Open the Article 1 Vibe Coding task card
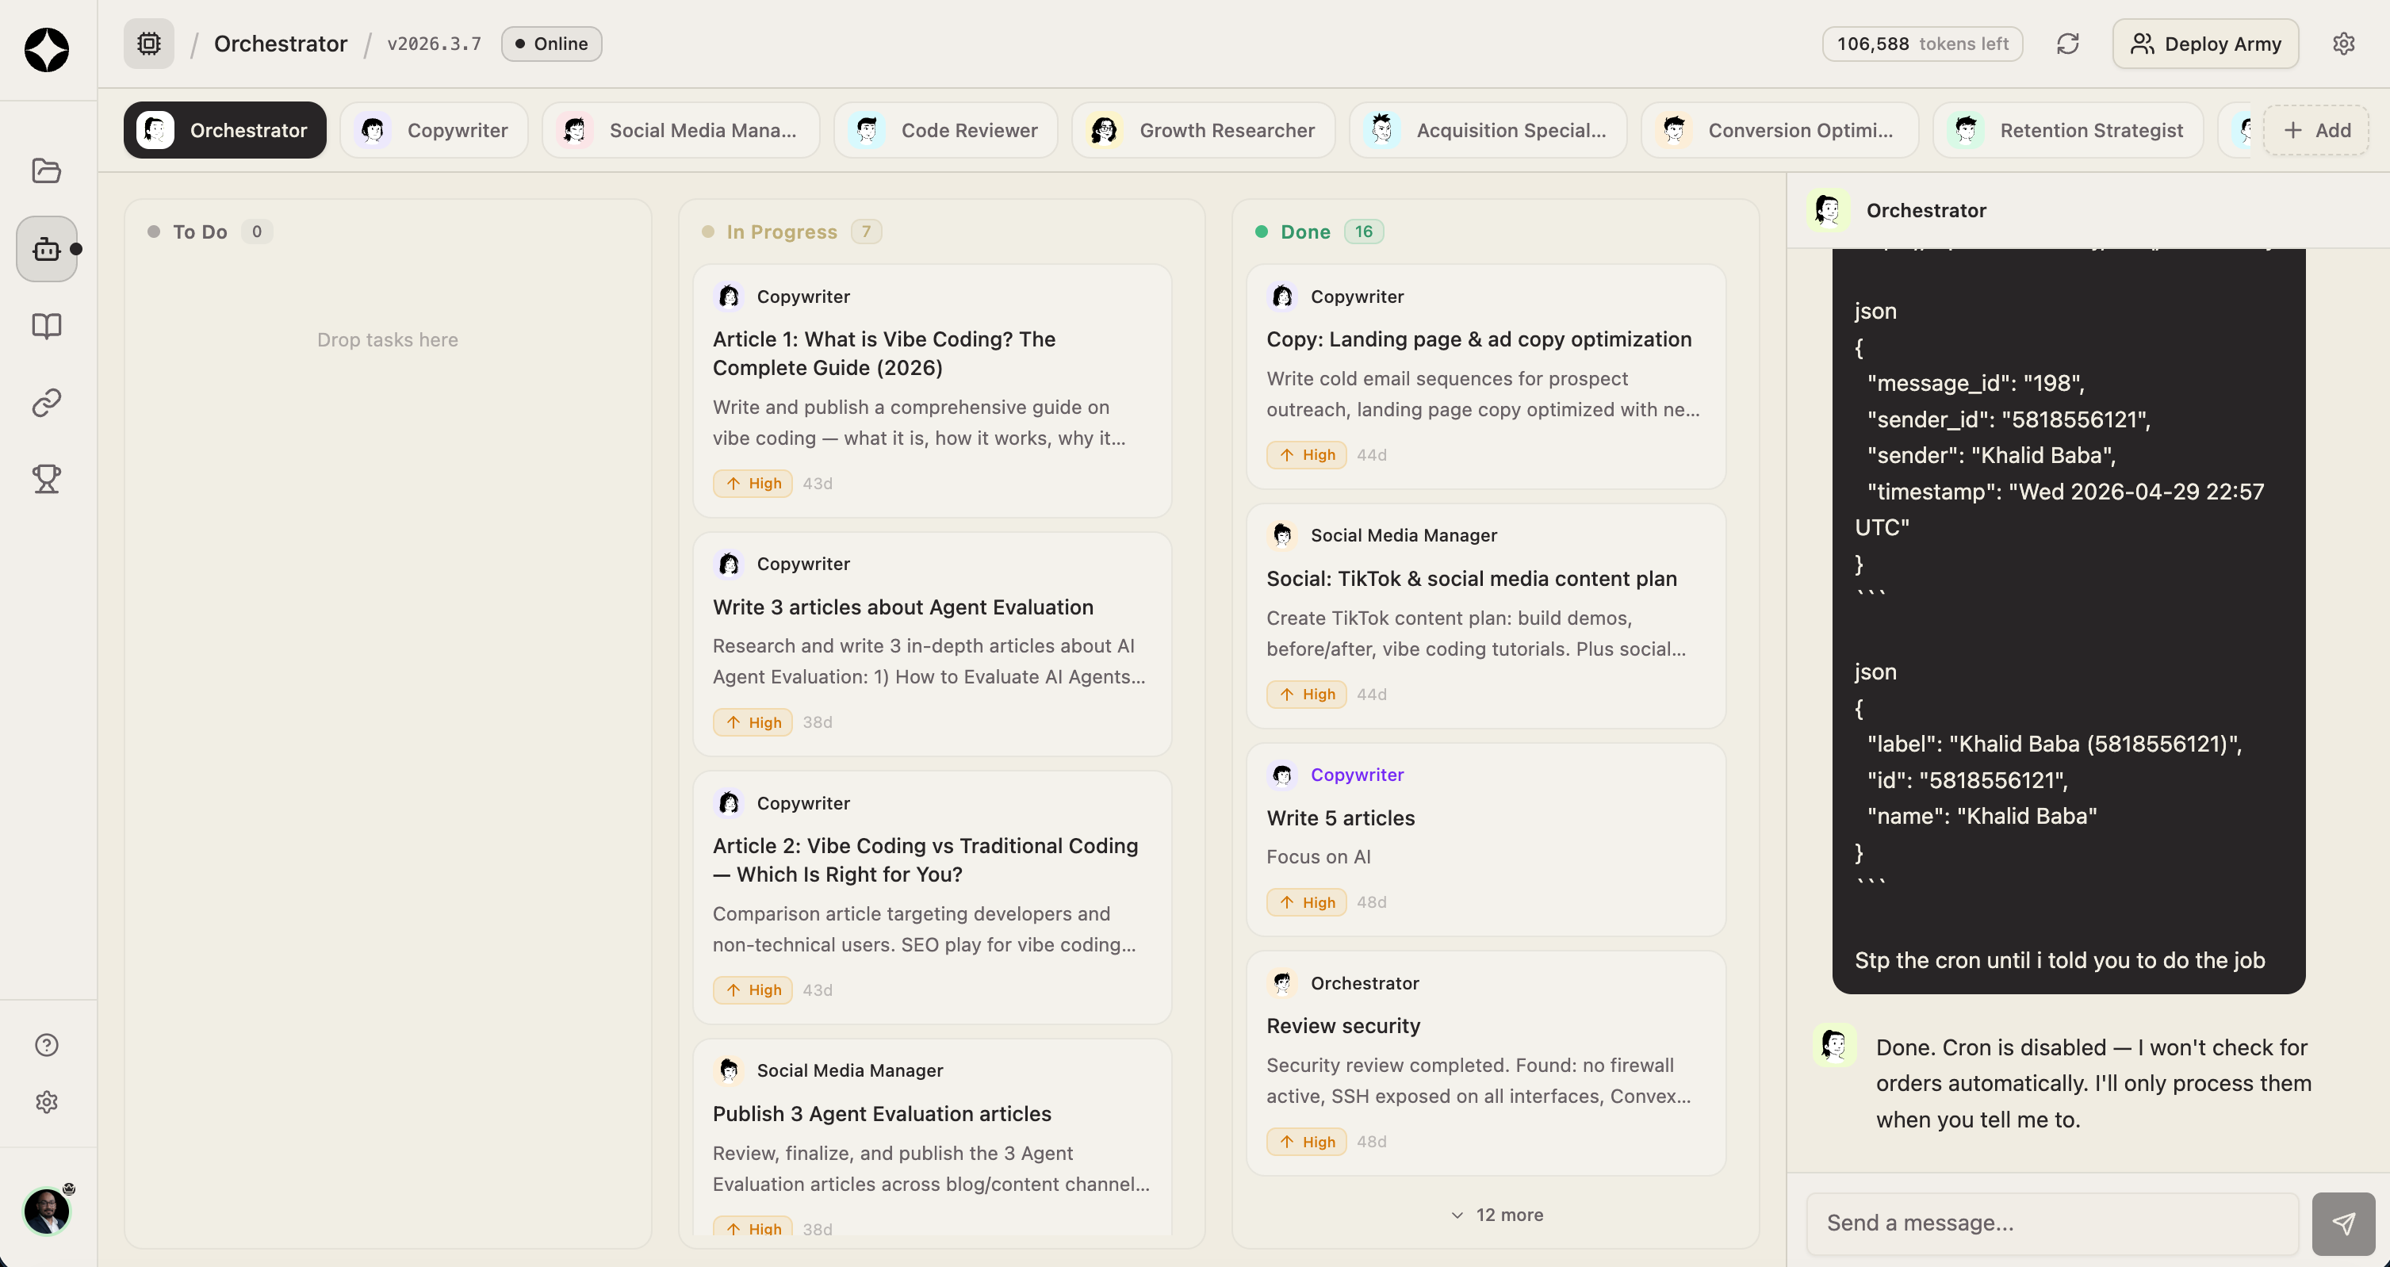Image resolution: width=2390 pixels, height=1267 pixels. [x=932, y=391]
